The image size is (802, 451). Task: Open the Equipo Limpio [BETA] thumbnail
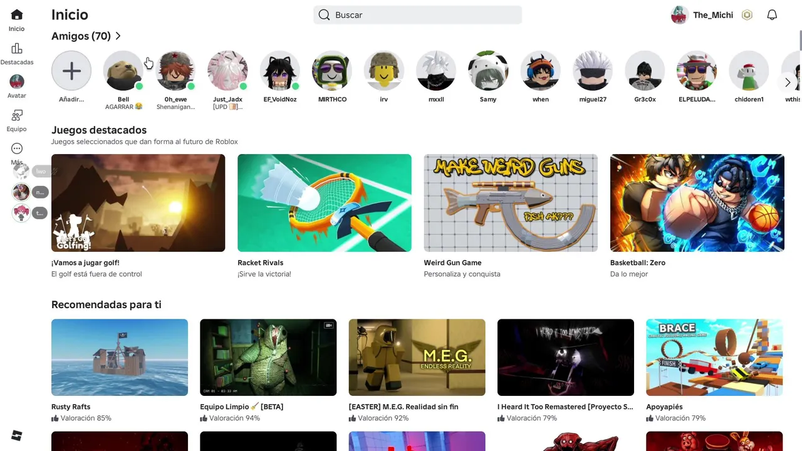[x=268, y=358]
